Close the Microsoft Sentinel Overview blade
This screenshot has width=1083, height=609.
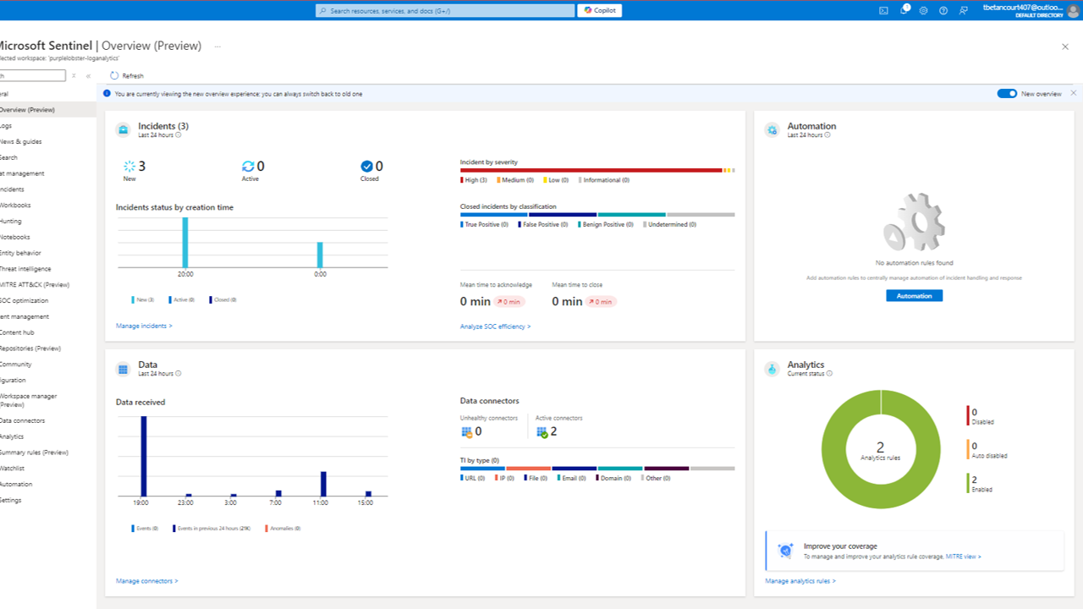click(x=1065, y=47)
